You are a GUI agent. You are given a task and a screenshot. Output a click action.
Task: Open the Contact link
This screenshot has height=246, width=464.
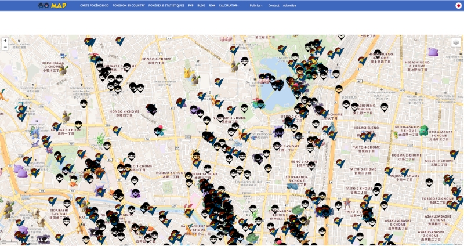pyautogui.click(x=274, y=5)
